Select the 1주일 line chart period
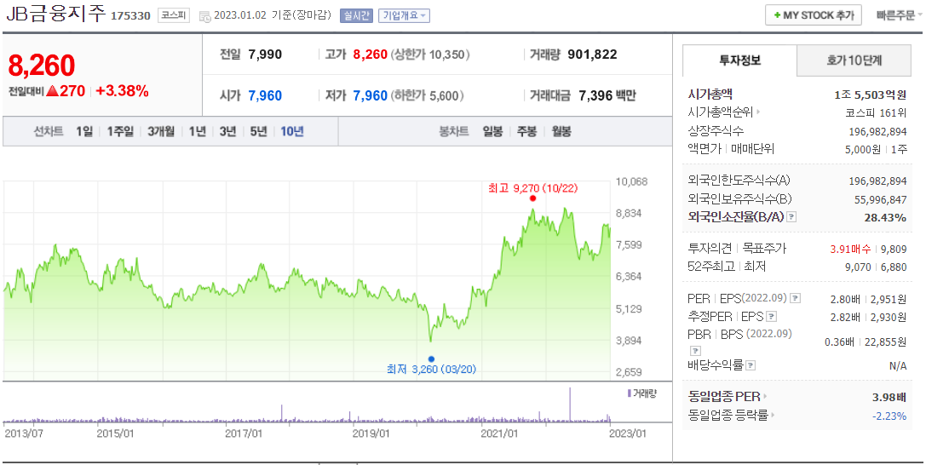926x465 pixels. click(x=120, y=131)
